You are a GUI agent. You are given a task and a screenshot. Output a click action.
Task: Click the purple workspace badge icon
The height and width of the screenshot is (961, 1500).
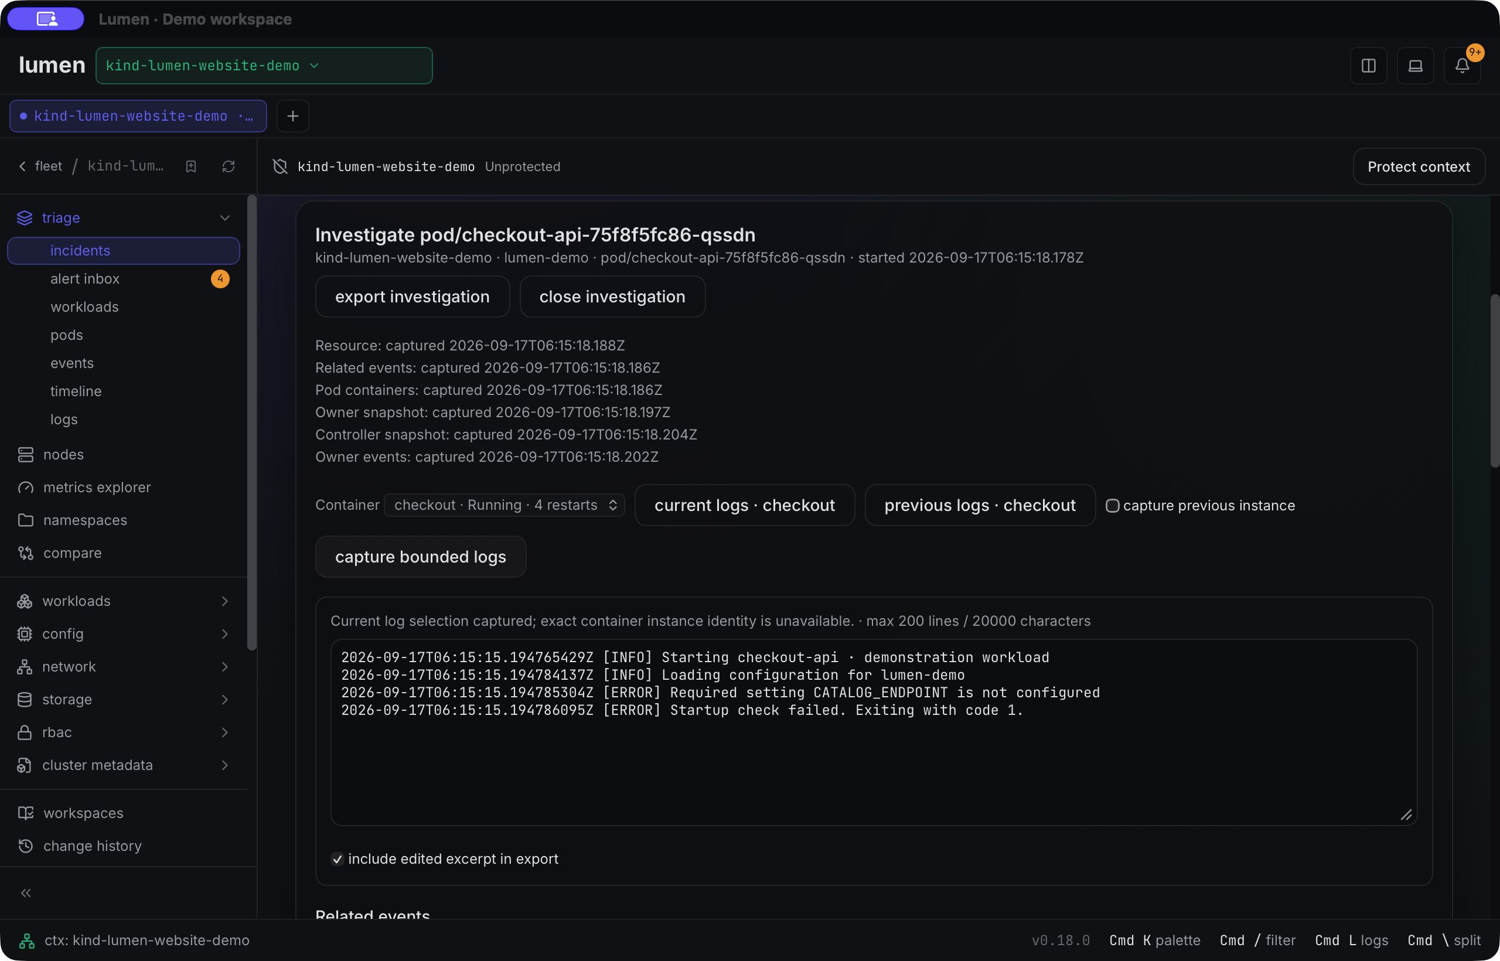pyautogui.click(x=46, y=19)
